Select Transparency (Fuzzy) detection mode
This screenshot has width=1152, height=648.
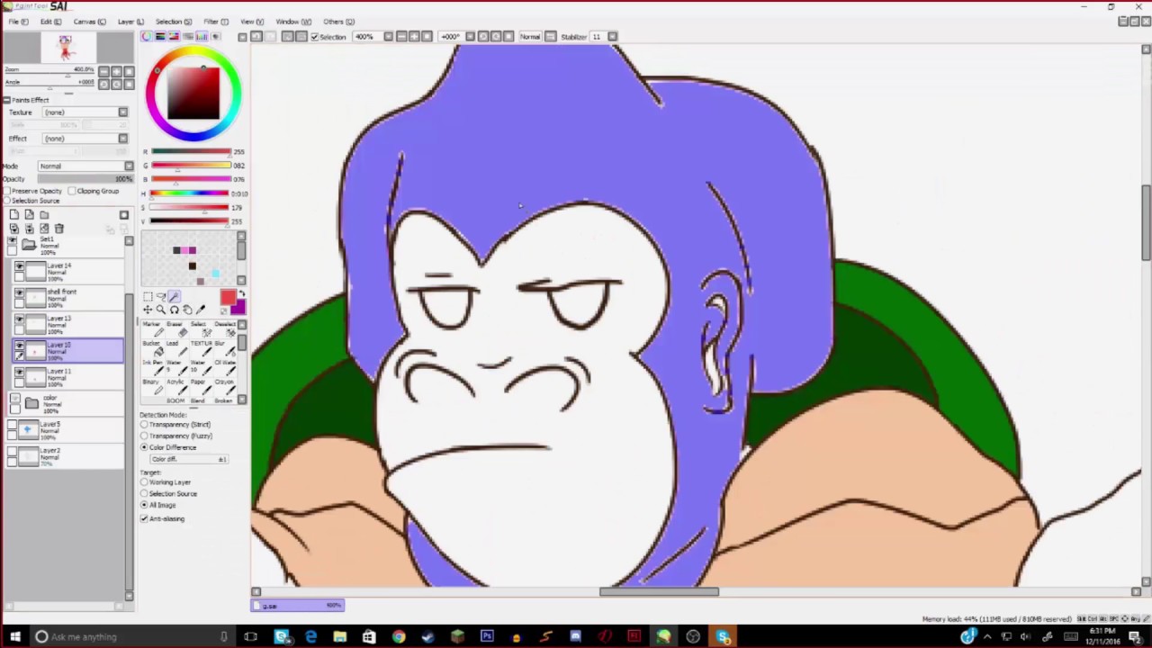pyautogui.click(x=144, y=436)
